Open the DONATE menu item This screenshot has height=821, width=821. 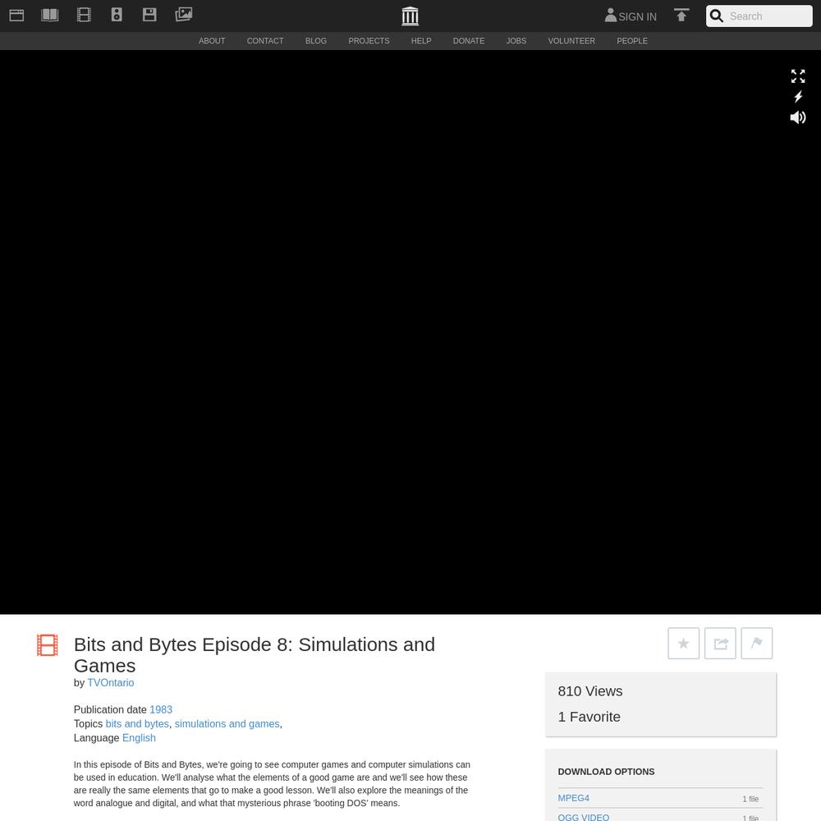click(x=469, y=41)
